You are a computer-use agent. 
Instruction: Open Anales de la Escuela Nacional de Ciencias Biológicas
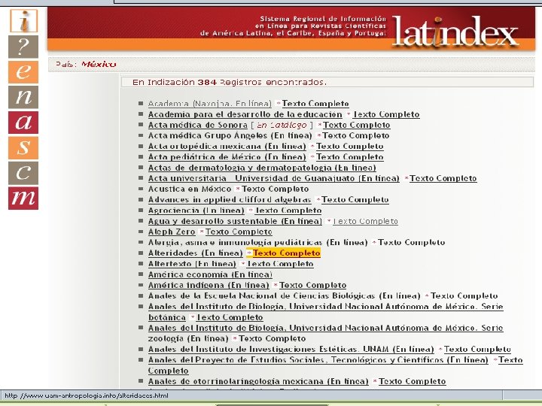(x=284, y=296)
